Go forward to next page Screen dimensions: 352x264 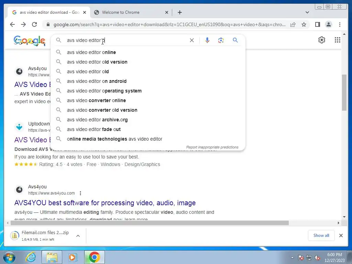(23, 24)
